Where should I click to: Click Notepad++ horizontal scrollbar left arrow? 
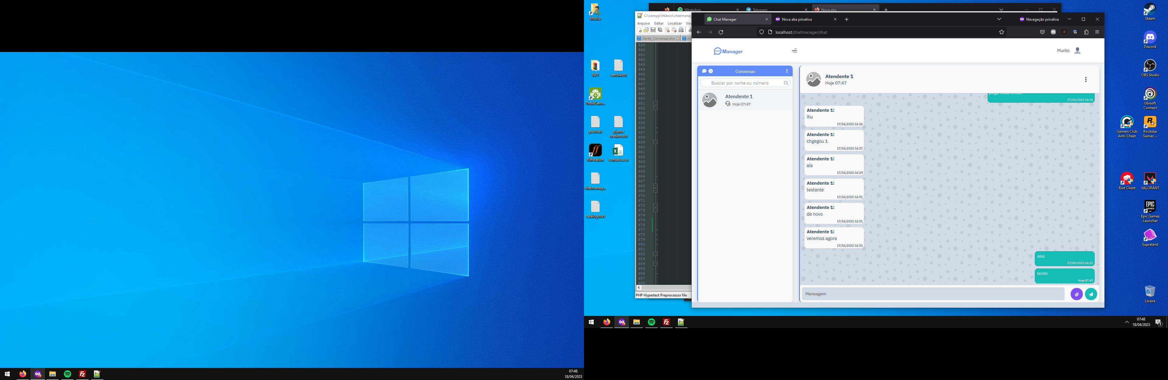[x=639, y=288]
